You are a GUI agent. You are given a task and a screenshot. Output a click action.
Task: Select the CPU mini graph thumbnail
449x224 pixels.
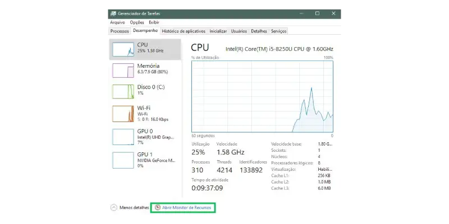[x=123, y=49]
